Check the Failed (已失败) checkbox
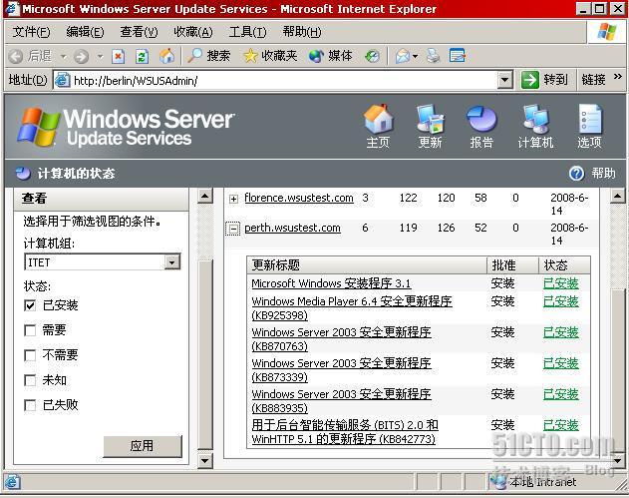Viewport: 629px width, 498px height. (30, 405)
